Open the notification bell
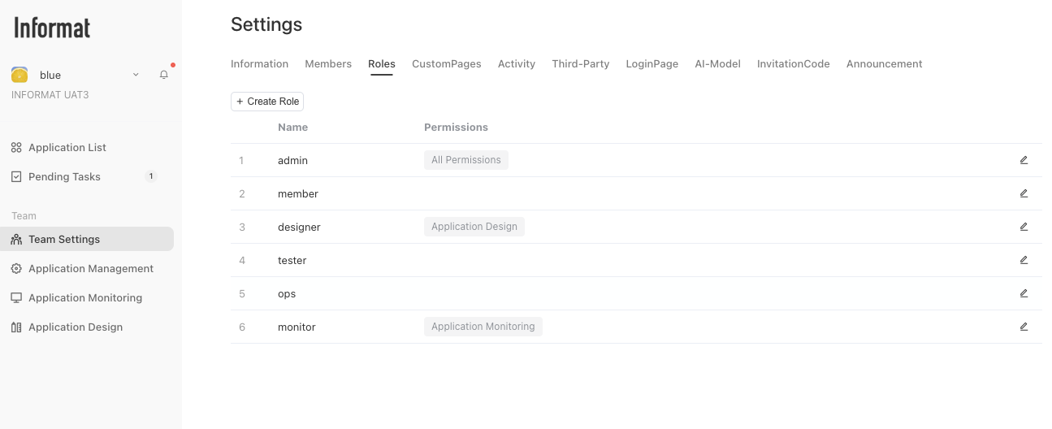This screenshot has width=1052, height=429. point(164,75)
